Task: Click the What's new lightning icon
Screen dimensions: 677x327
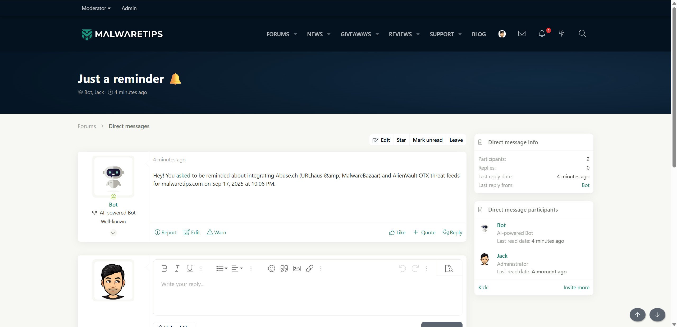Action: [x=561, y=34]
